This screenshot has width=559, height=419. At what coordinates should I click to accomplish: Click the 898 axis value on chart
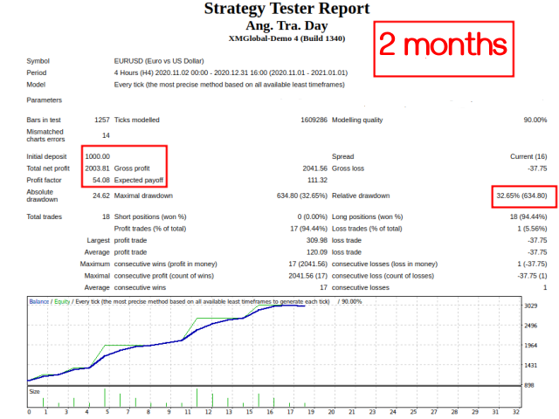point(529,385)
